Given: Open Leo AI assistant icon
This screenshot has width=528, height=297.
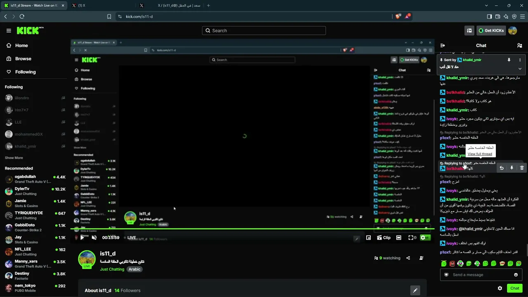Looking at the screenshot, I should [x=506, y=16].
